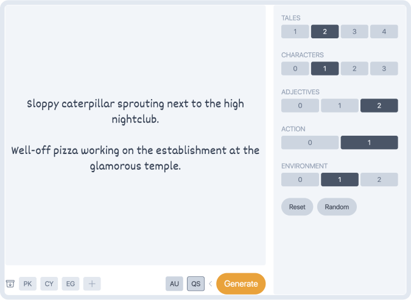Select the PK preset tag

click(28, 284)
